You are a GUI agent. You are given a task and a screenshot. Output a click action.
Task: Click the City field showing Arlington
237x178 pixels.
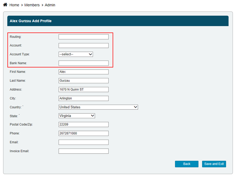click(84, 98)
